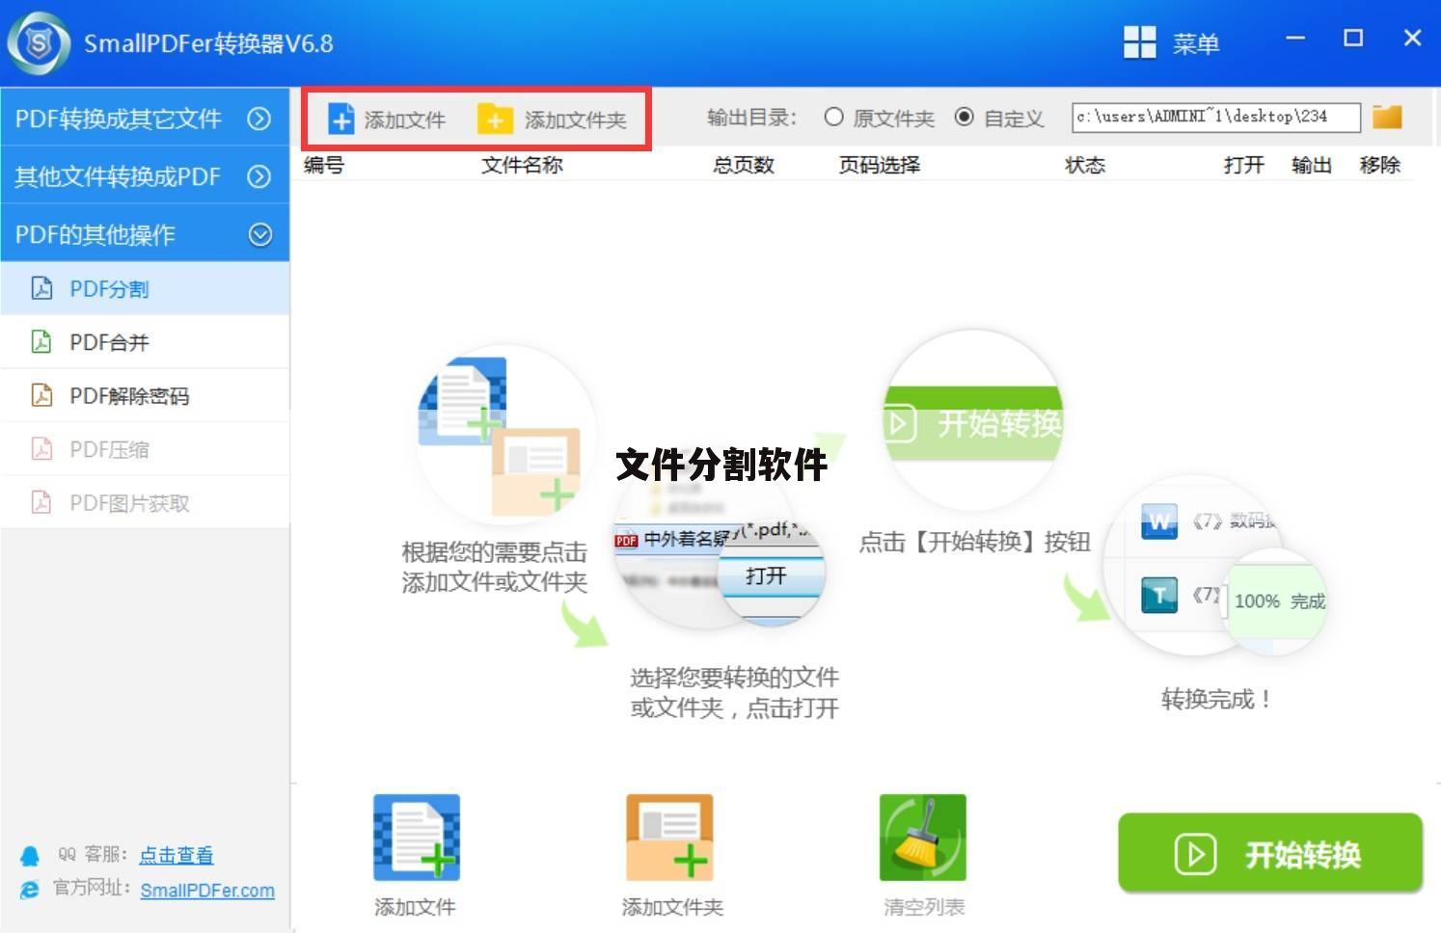Start conversion with the green 开始转换 button

(1270, 853)
